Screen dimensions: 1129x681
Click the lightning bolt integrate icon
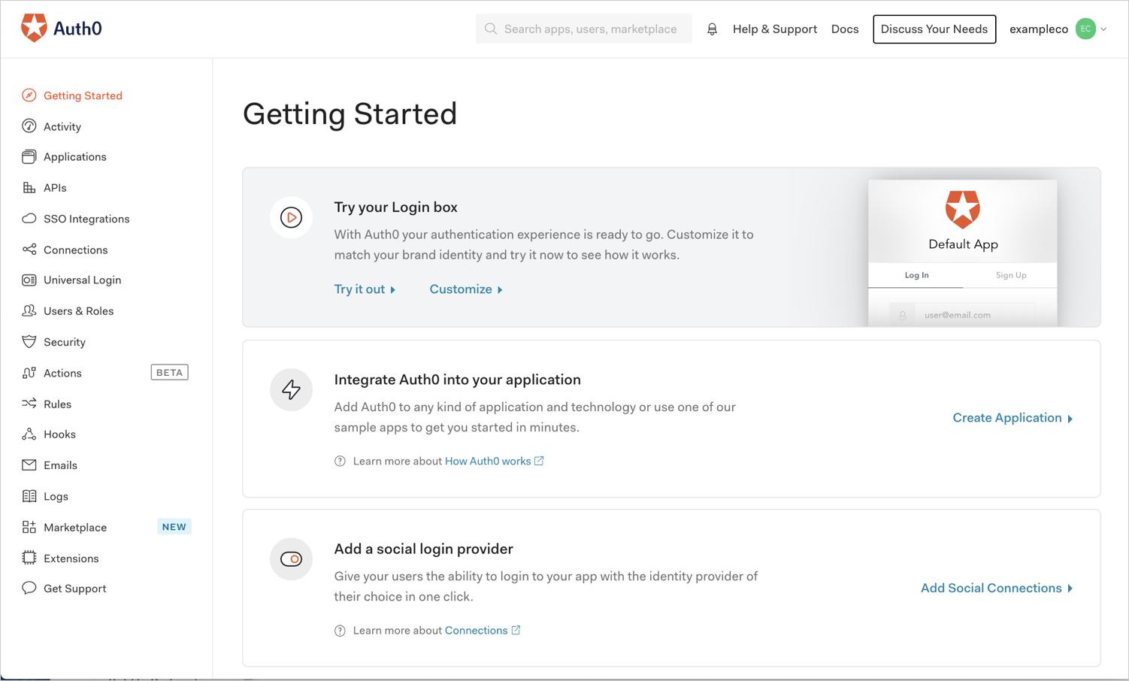point(291,389)
